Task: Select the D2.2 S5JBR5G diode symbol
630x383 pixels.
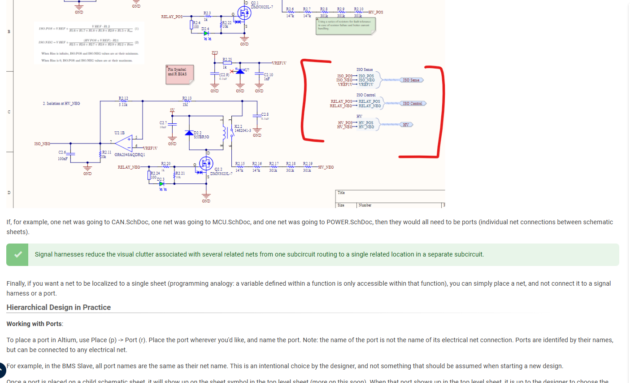Action: click(x=189, y=133)
